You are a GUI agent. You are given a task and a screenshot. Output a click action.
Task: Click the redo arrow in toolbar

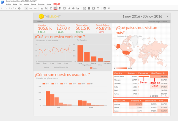35,8
